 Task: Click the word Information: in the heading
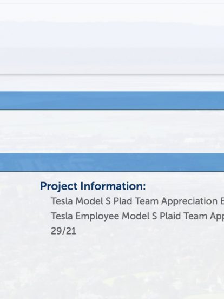(113, 186)
